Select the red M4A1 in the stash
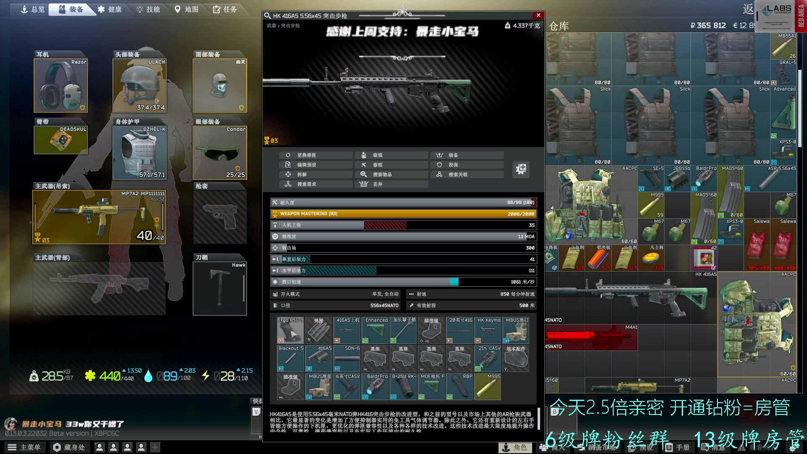The height and width of the screenshot is (454, 807). [x=591, y=337]
